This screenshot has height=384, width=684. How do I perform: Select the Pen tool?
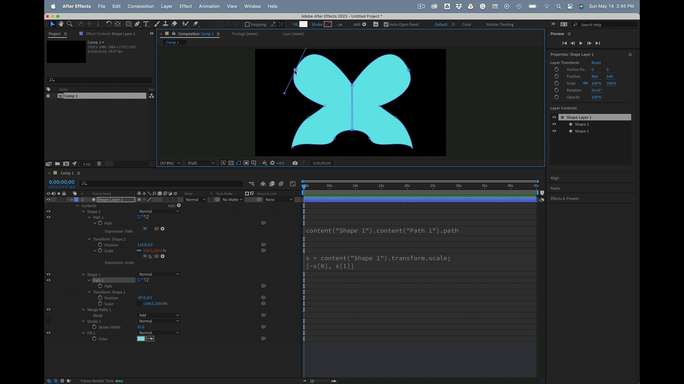pos(137,24)
